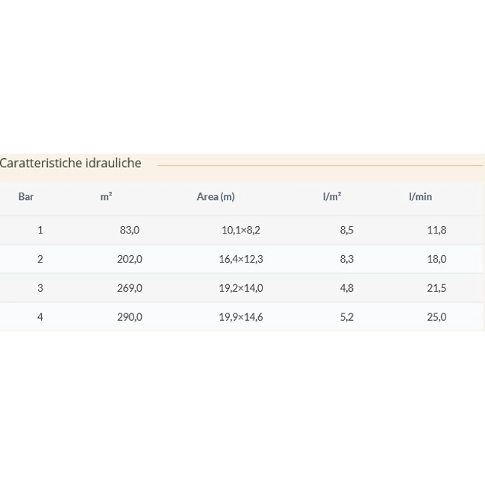The height and width of the screenshot is (485, 485).
Task: Click the 290,0 m² value
Action: click(x=130, y=317)
